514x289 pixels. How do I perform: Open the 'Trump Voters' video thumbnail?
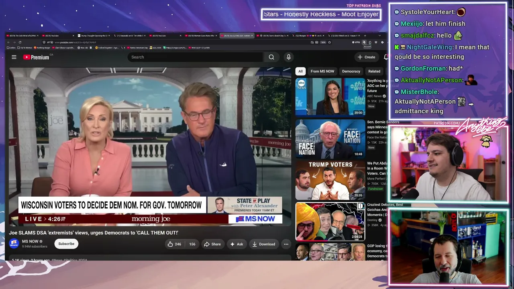330,180
